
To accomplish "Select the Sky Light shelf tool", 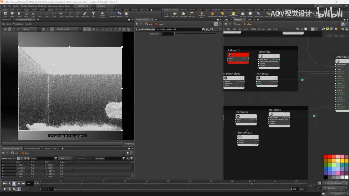I will 243,14.
